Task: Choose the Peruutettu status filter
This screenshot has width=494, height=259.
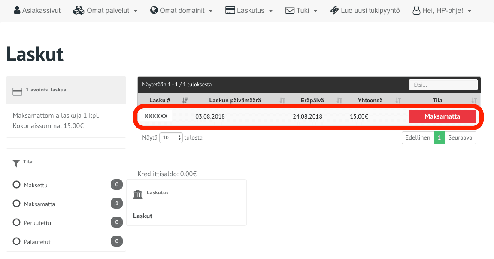Action: pyautogui.click(x=17, y=222)
